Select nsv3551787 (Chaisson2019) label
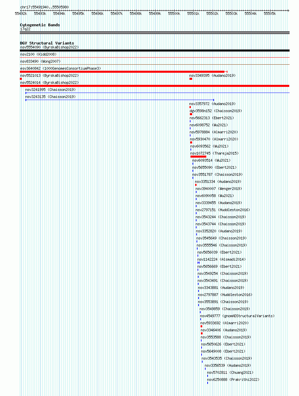The height and width of the screenshot is (396, 299). (x=217, y=174)
